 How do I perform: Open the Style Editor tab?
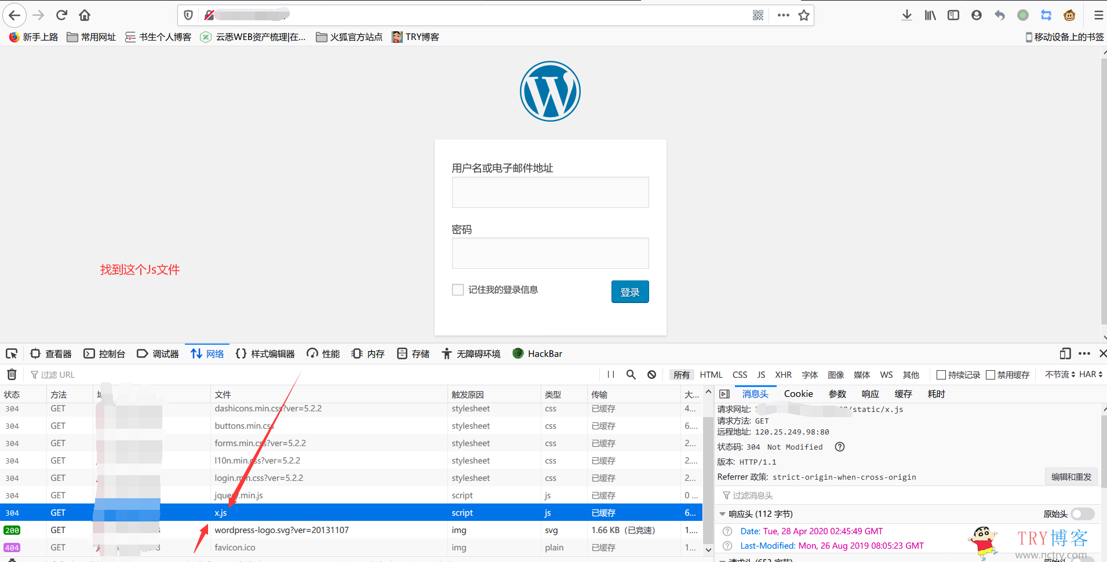pos(265,353)
